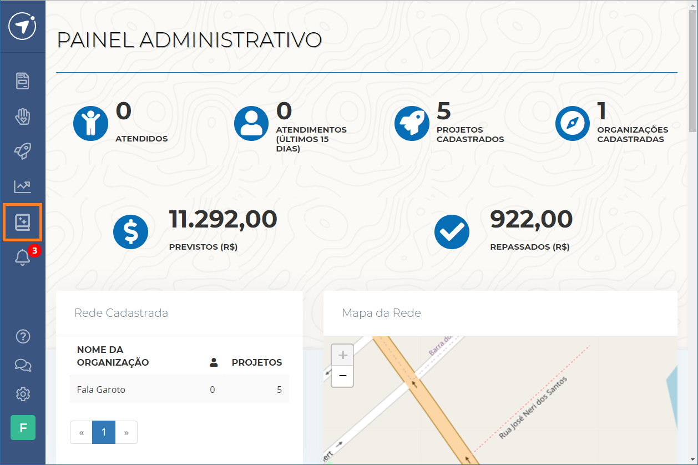698x465 pixels.
Task: Click the person icon column header
Action: (214, 362)
